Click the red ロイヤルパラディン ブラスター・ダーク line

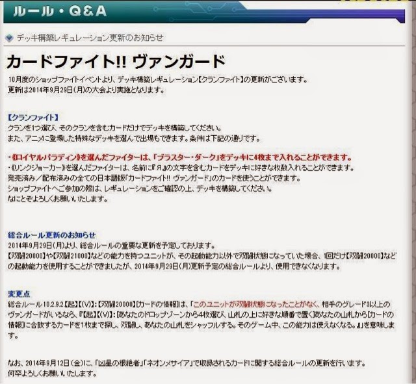(x=180, y=157)
